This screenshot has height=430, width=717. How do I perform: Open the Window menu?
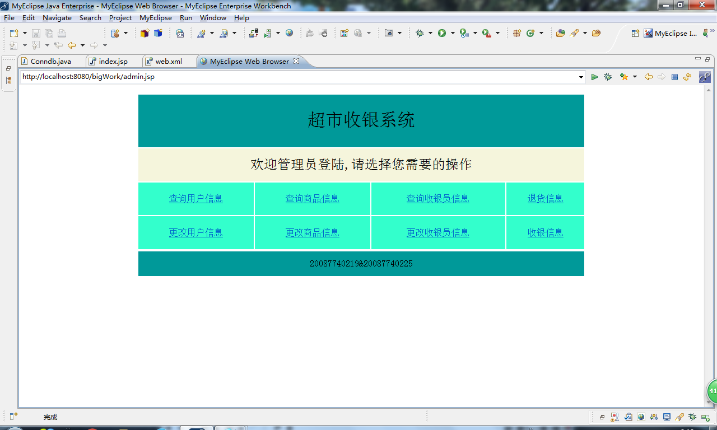[x=213, y=18]
